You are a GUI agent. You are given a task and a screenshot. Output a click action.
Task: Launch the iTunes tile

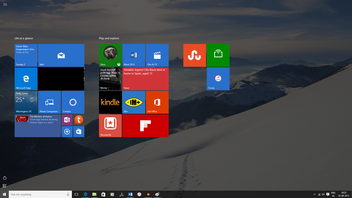click(218, 79)
